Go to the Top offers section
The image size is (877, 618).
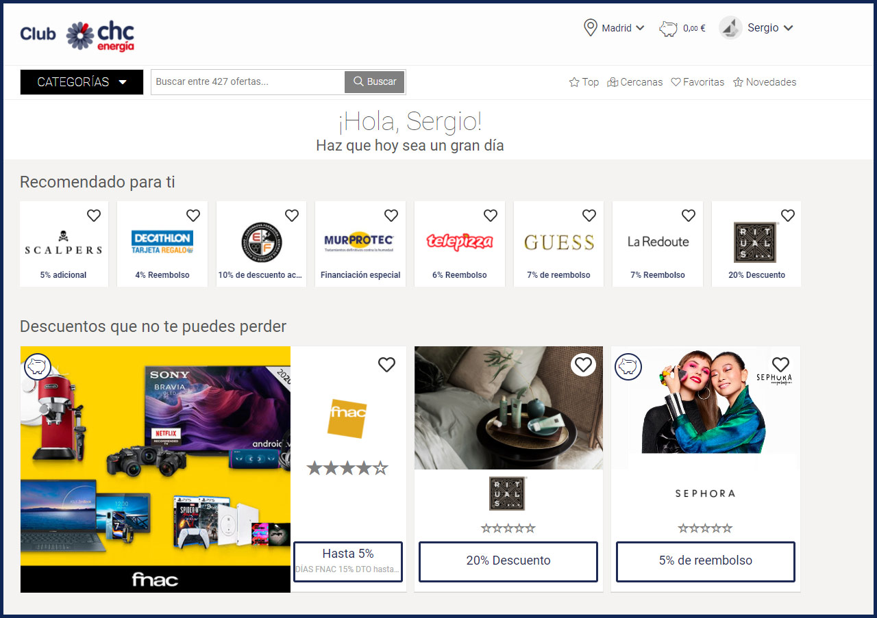coord(584,82)
